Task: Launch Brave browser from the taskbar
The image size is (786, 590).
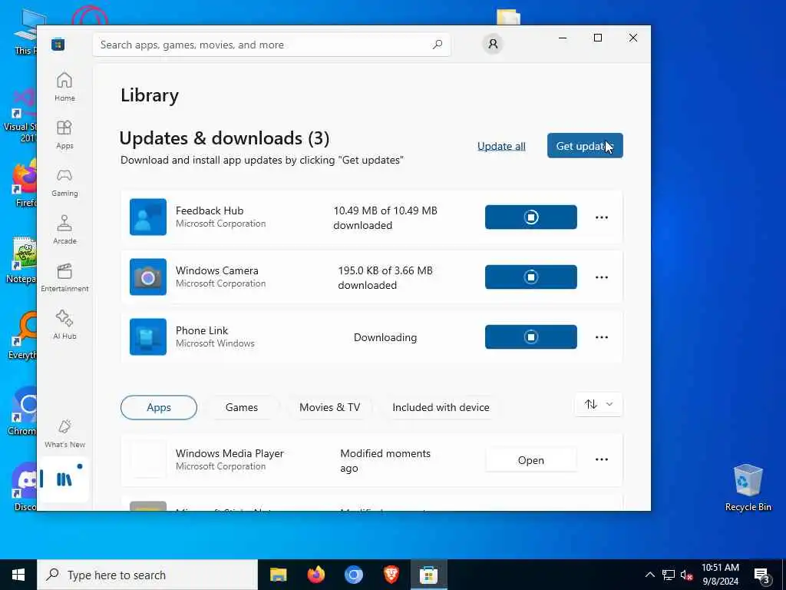Action: tap(391, 575)
